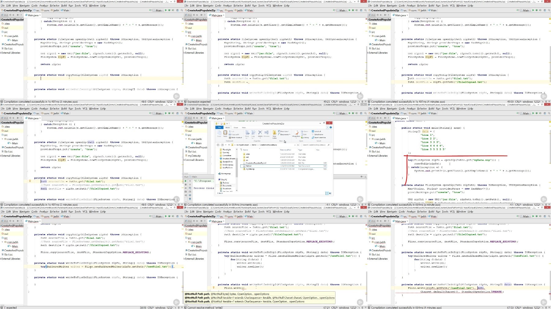Open Properties from the Explorer ribbon
Viewport: 551px width, 309px height.
296,134
